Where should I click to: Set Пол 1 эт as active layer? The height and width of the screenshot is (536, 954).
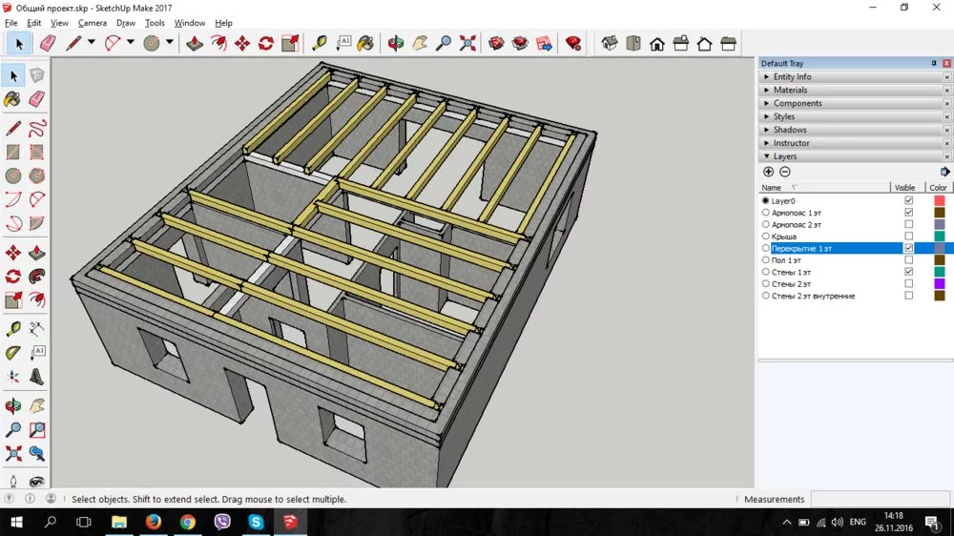765,260
